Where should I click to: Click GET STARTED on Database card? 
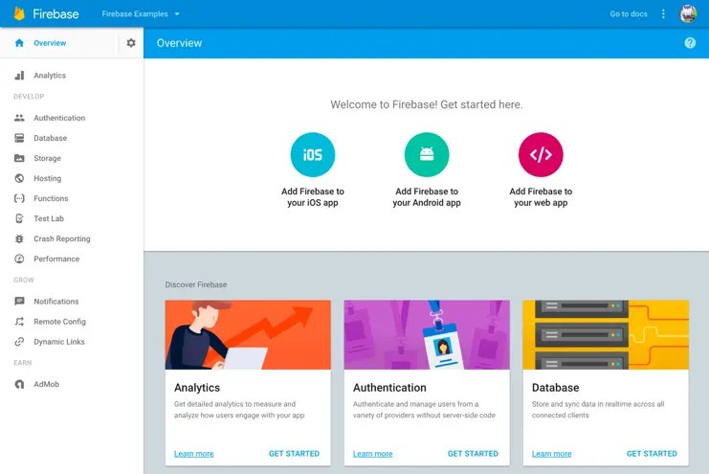[x=652, y=454]
